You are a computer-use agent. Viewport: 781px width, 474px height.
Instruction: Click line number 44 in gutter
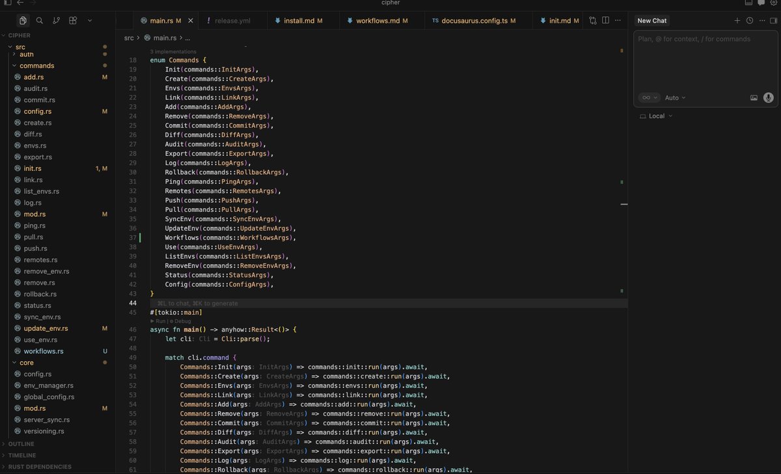pos(133,303)
